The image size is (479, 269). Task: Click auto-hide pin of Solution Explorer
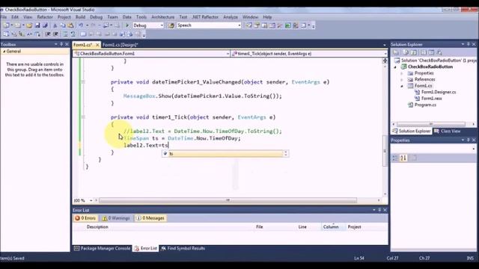click(469, 44)
